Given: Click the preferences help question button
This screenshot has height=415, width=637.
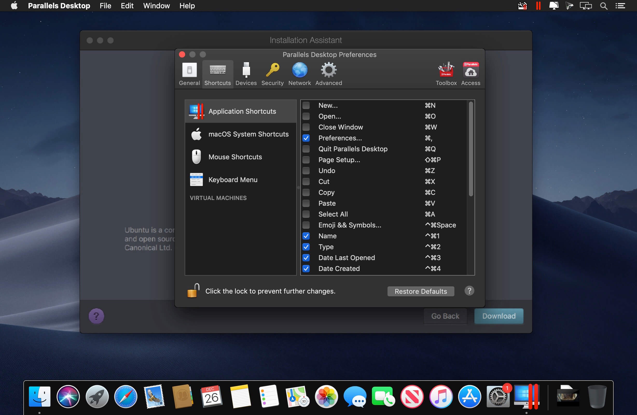Looking at the screenshot, I should point(469,291).
